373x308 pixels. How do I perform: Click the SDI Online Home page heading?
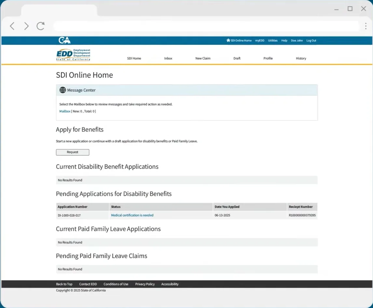click(x=84, y=75)
